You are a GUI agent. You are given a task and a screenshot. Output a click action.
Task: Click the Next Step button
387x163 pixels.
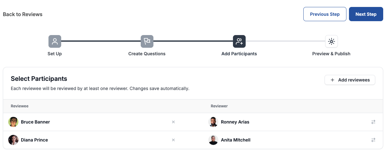pos(366,14)
